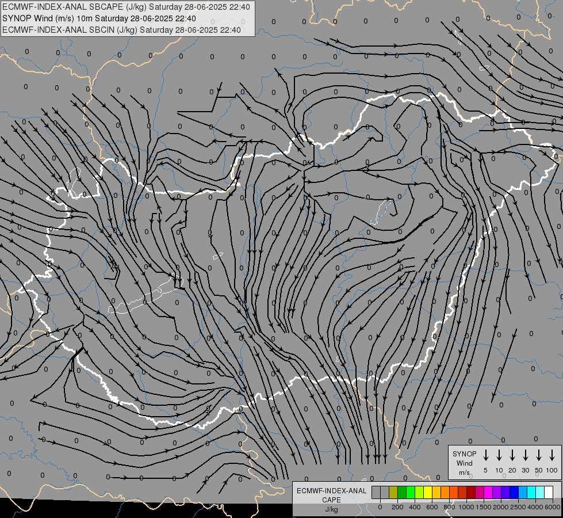This screenshot has width=563, height=518.
Task: Select the olive CAPE color swatch
Action: tap(393, 492)
